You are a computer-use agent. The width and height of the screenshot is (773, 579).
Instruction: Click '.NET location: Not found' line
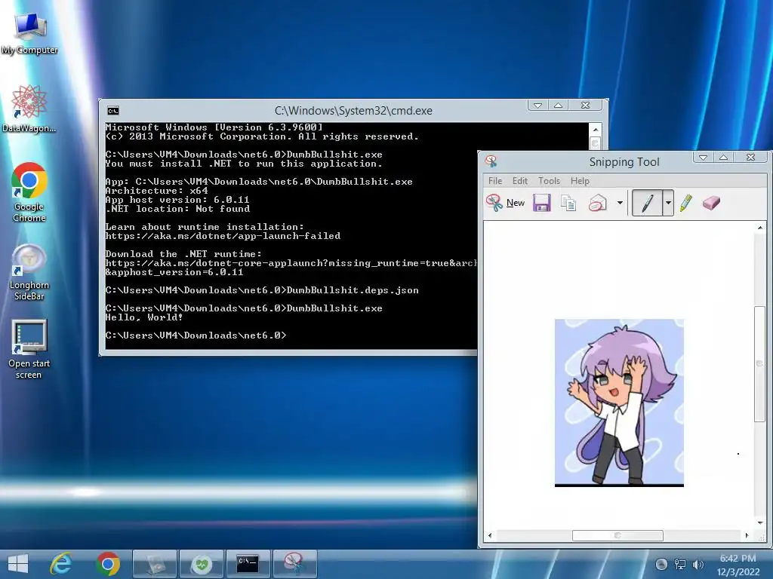tap(177, 209)
